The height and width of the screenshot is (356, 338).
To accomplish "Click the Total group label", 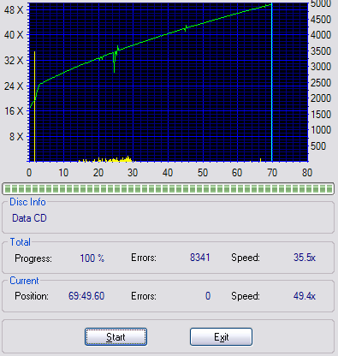I will [x=21, y=242].
